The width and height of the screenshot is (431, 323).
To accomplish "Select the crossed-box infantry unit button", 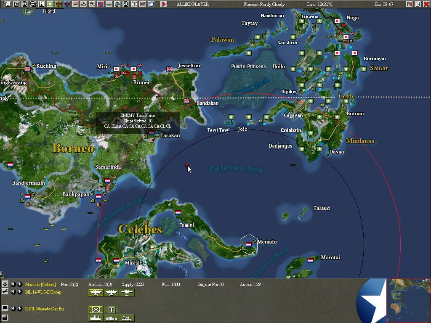I will (x=96, y=310).
